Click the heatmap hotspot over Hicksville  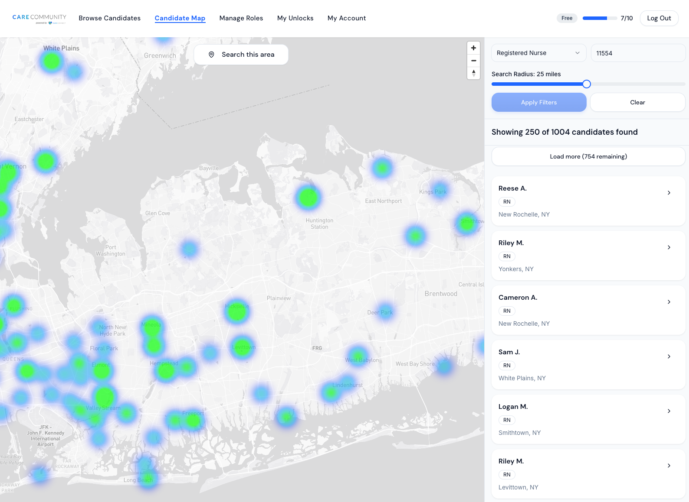236,311
